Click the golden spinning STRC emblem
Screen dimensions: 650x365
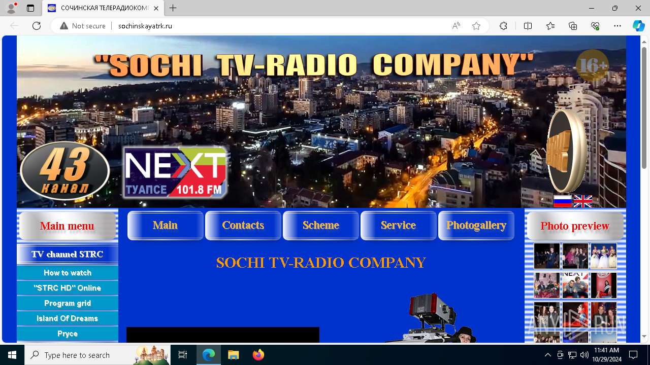(x=566, y=151)
